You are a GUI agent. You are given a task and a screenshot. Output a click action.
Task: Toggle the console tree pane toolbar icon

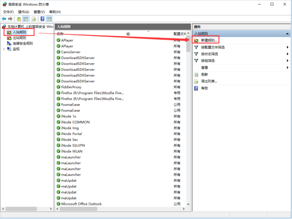pos(25,19)
